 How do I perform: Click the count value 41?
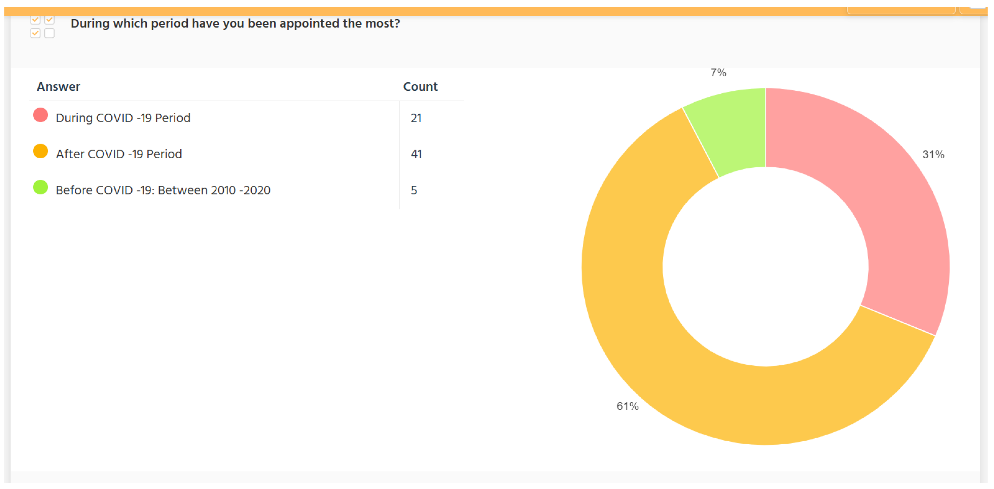click(416, 154)
